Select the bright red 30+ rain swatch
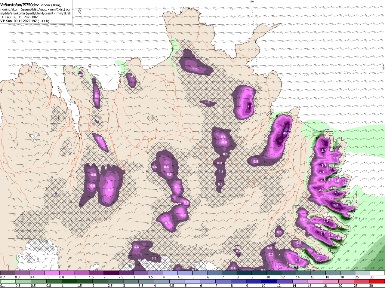The width and height of the screenshot is (385, 288). coord(377,281)
